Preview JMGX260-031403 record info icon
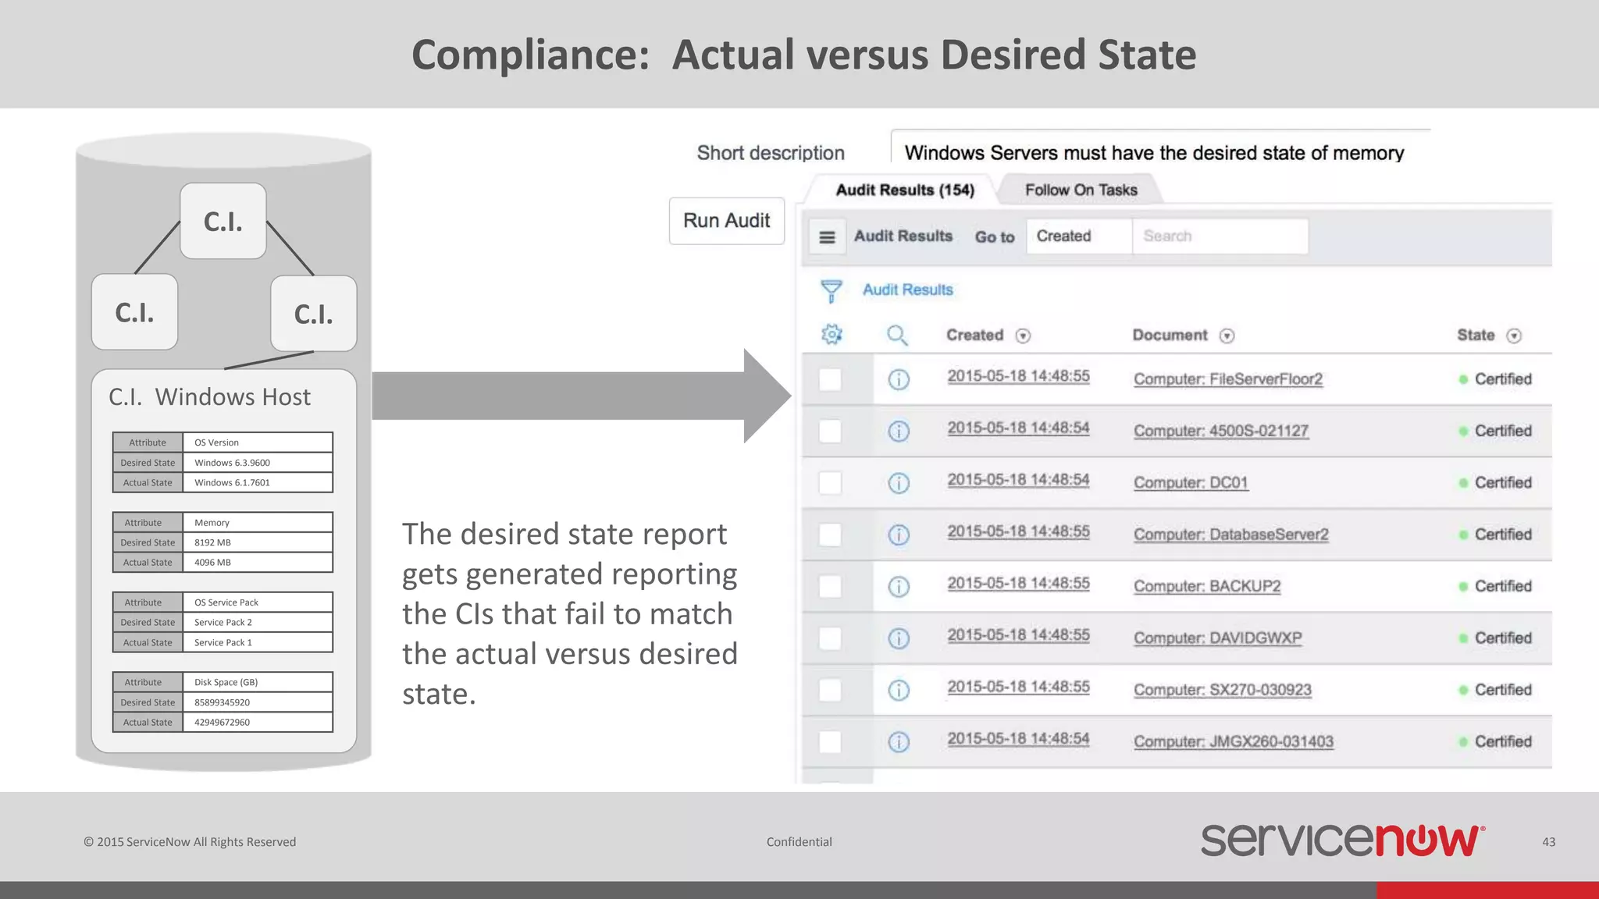1599x899 pixels. 899,742
